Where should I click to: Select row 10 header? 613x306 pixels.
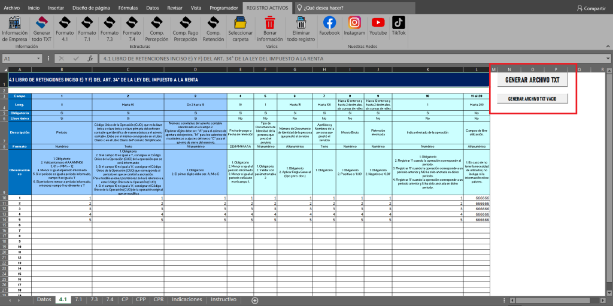coord(4,198)
